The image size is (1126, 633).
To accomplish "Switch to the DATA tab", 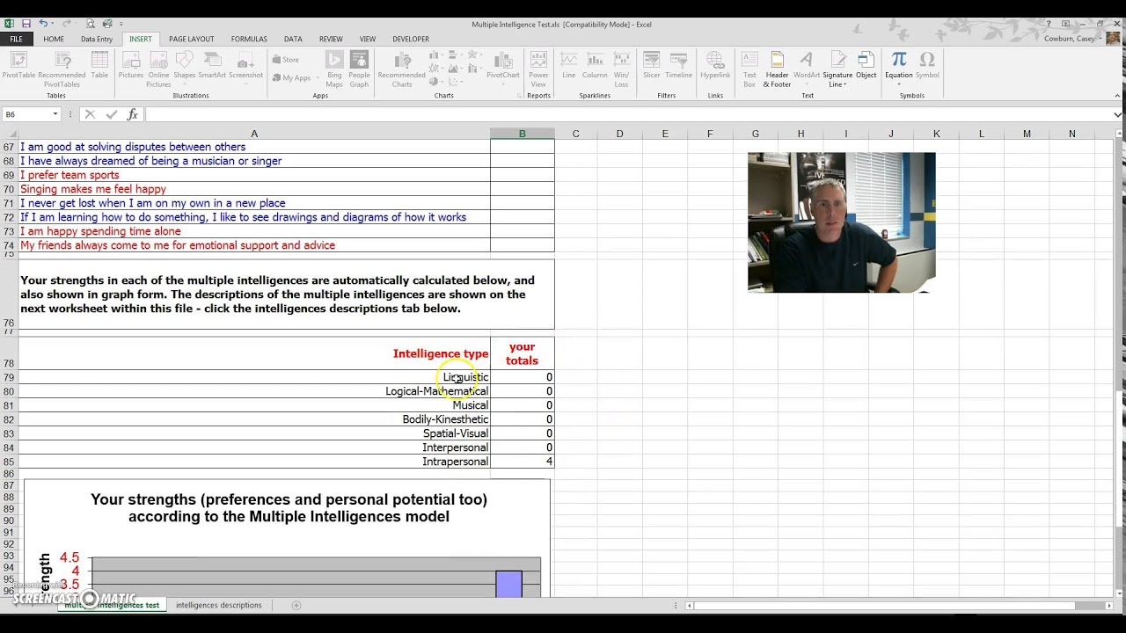I will click(x=293, y=39).
